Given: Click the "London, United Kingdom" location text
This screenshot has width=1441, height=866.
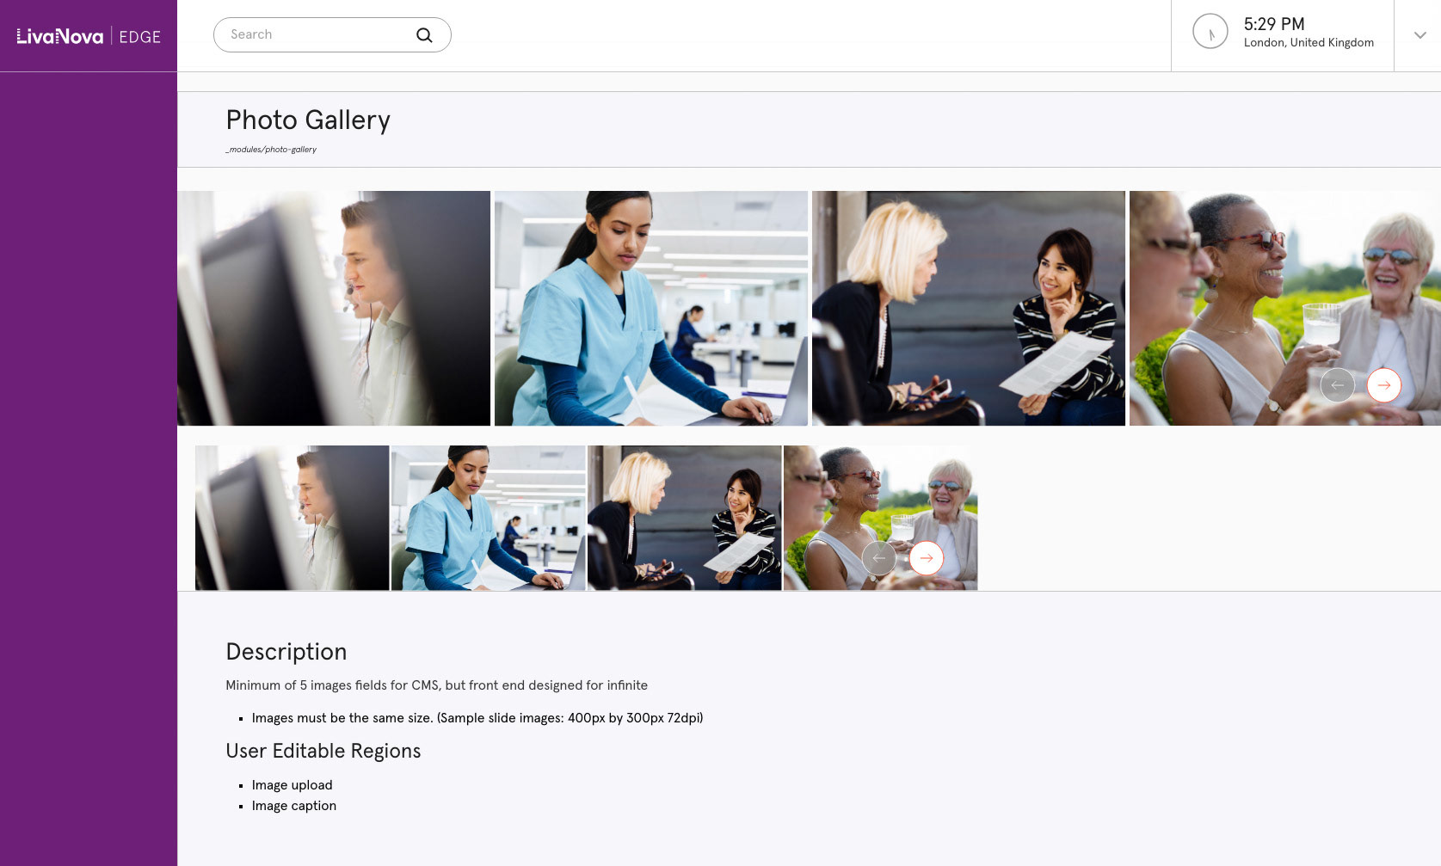Looking at the screenshot, I should pos(1309,43).
